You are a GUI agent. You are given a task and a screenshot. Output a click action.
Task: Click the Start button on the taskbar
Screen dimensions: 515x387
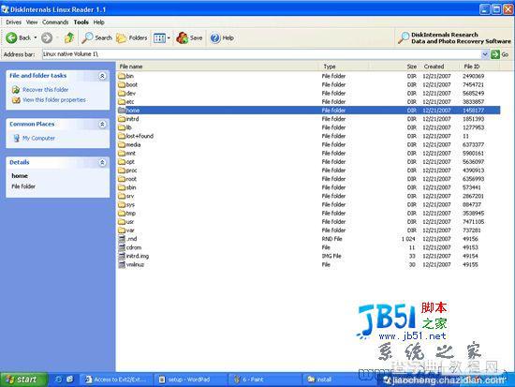(x=23, y=380)
